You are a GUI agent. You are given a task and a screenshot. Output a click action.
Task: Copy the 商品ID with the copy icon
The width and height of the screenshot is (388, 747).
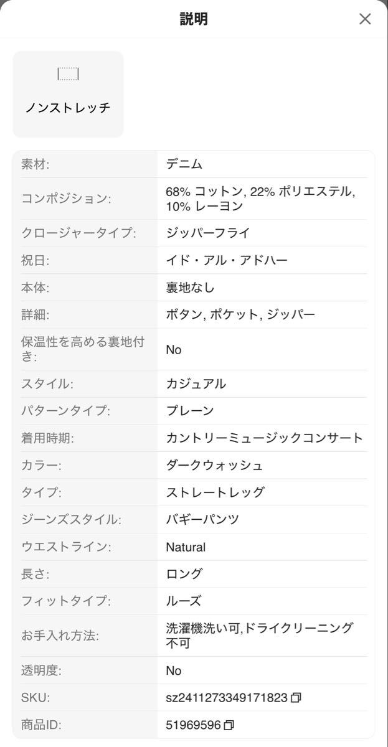(229, 725)
